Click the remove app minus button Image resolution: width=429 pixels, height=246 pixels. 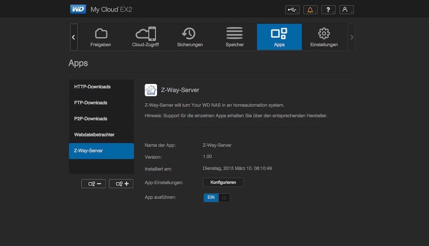(93, 184)
